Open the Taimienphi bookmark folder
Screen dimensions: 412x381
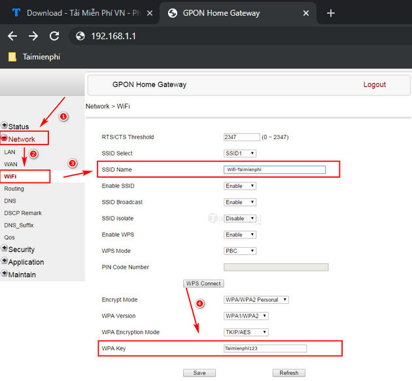coord(34,57)
